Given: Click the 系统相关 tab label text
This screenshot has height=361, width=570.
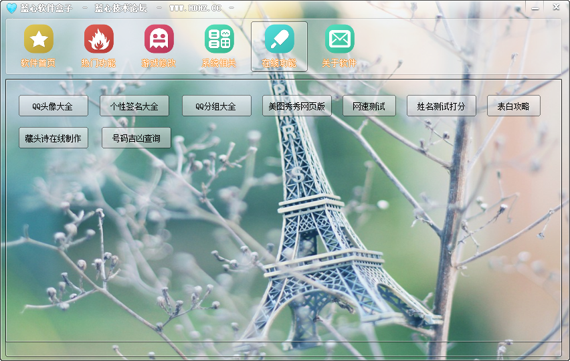Looking at the screenshot, I should point(219,64).
